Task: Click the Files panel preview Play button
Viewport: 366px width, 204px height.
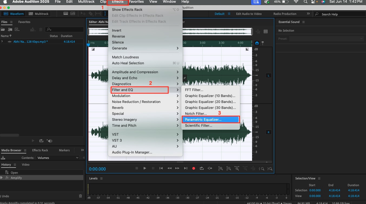Action: point(33,141)
